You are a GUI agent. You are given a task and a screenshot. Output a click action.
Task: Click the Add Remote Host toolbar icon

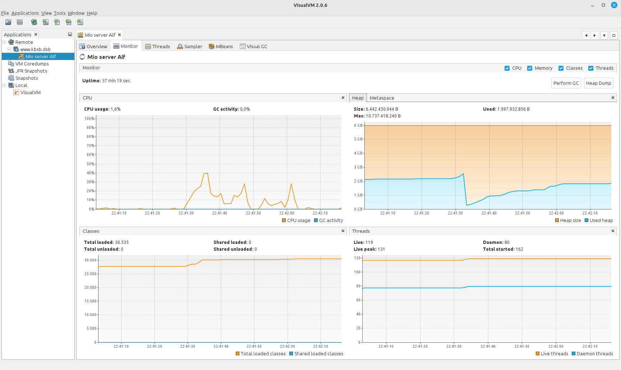coord(34,22)
